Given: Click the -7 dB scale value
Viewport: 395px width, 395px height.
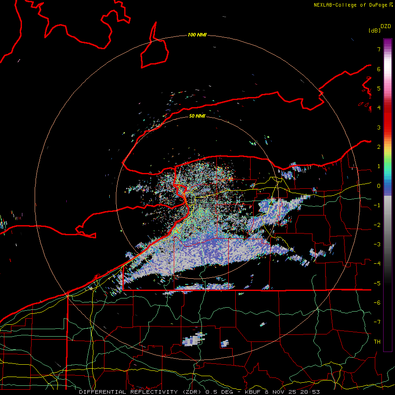Looking at the screenshot, I should point(377,322).
